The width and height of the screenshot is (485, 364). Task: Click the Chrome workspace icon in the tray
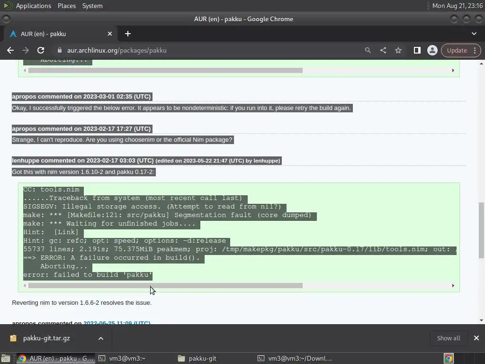pos(449,358)
